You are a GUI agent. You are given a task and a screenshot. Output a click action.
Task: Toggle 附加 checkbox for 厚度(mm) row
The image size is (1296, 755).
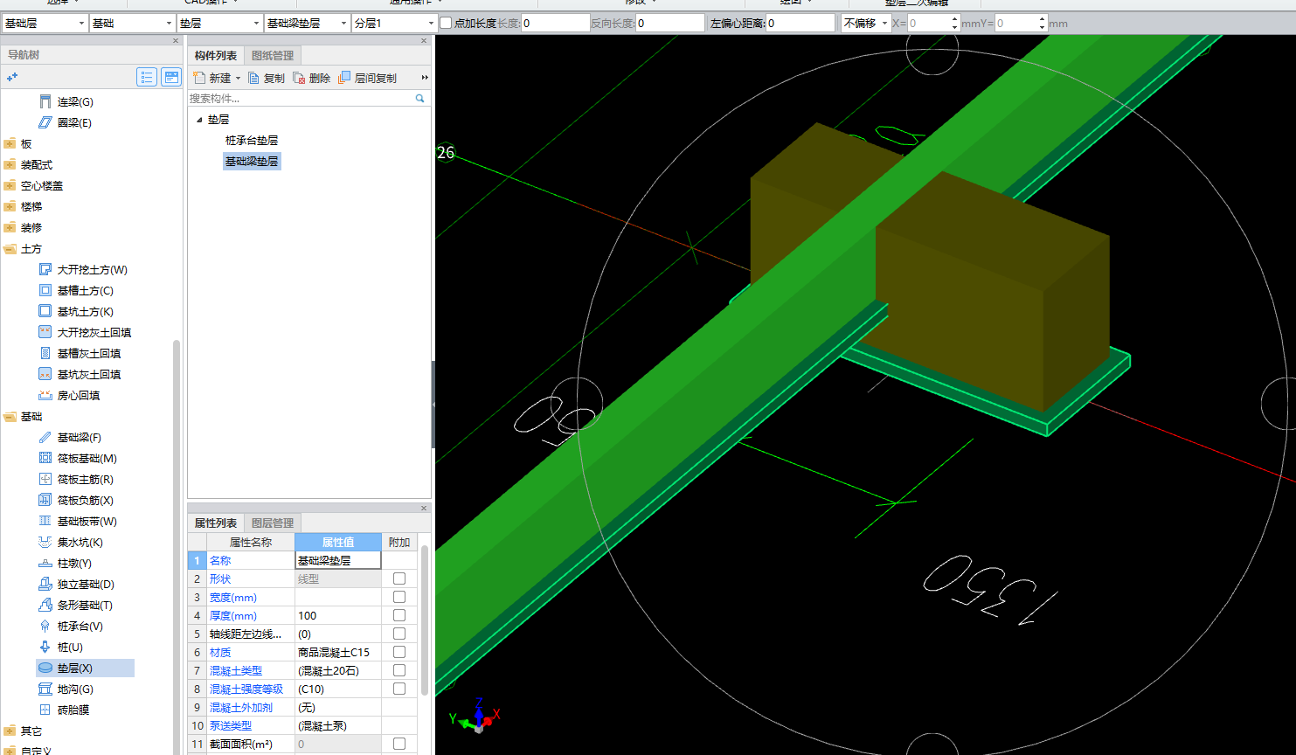coord(399,615)
